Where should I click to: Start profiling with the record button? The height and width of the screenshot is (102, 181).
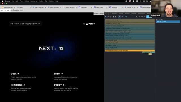106,17
